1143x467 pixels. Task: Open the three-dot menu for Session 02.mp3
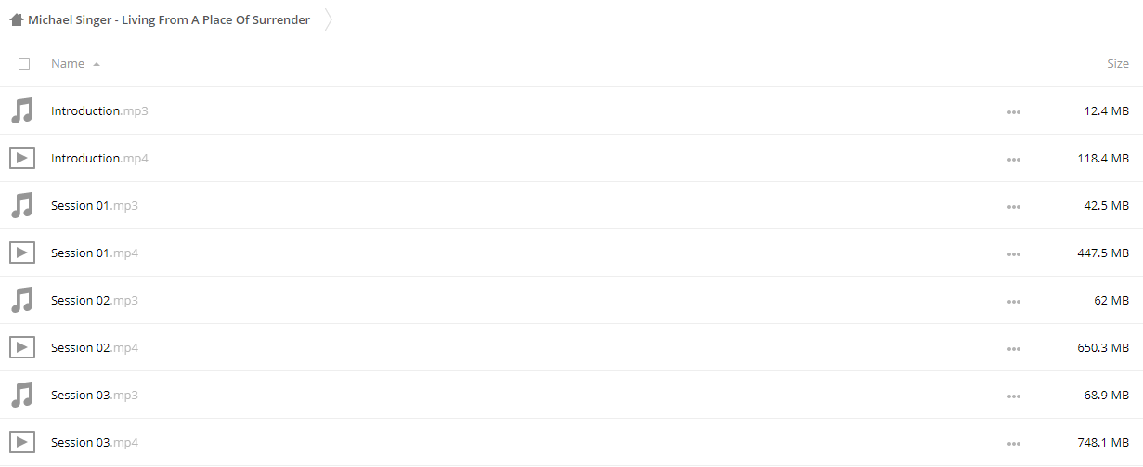(1013, 302)
